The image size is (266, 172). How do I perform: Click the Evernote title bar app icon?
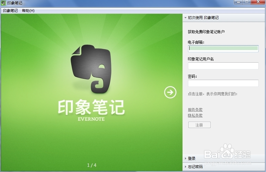point(3,3)
